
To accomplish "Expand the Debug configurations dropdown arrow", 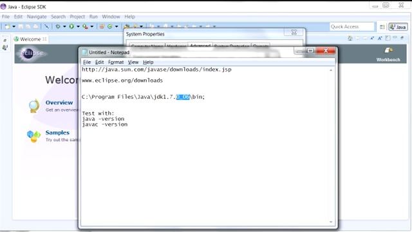I will pos(64,26).
